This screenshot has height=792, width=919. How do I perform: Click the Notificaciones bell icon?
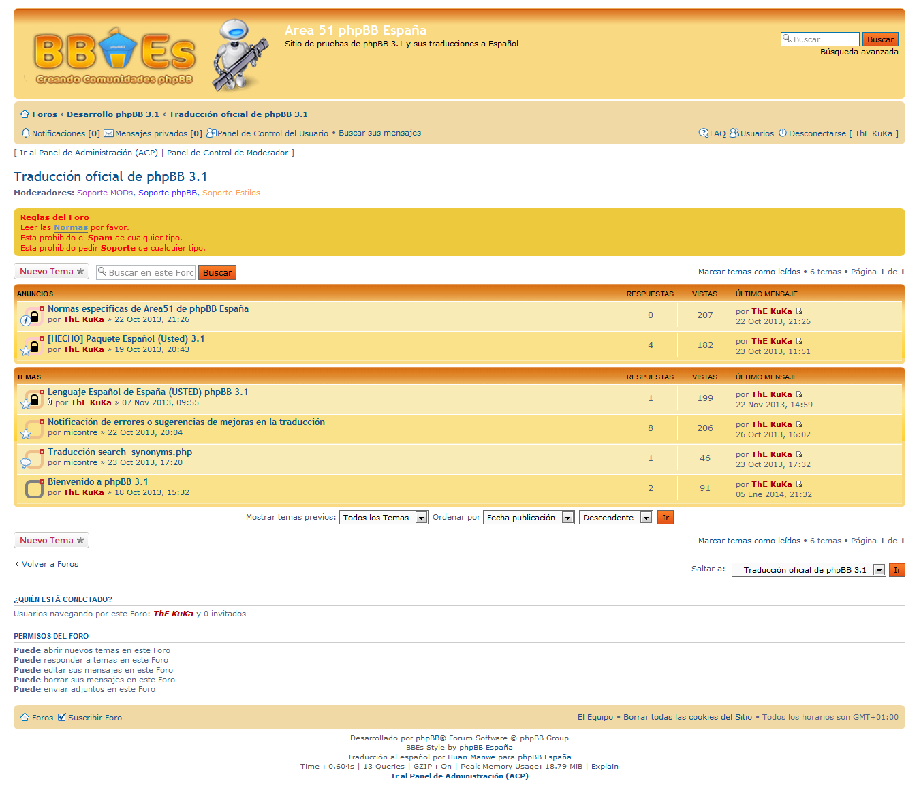coord(26,133)
